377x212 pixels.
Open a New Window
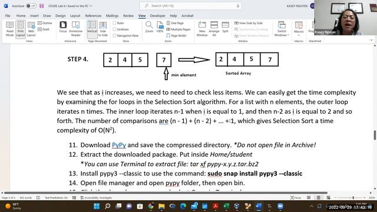[202, 29]
